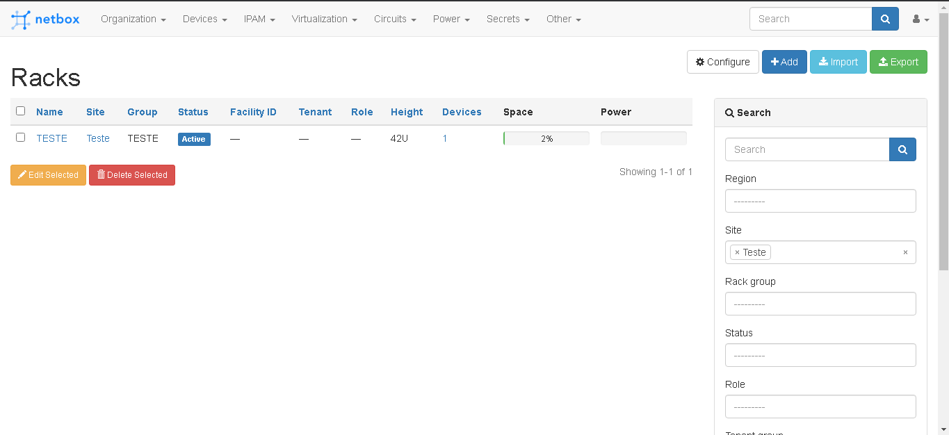Open the TESTE rack link
The image size is (949, 435).
(x=52, y=138)
